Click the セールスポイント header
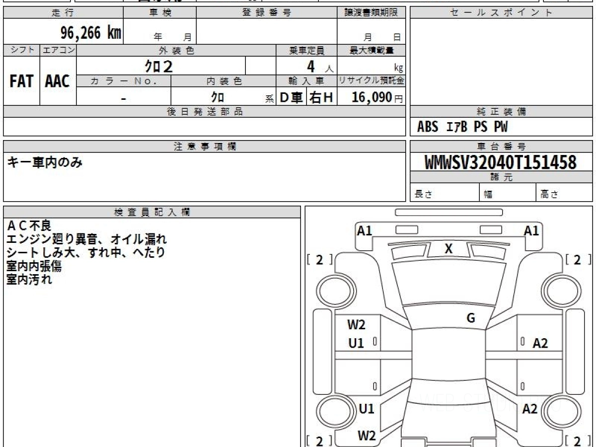This screenshot has width=596, height=447. [x=501, y=13]
